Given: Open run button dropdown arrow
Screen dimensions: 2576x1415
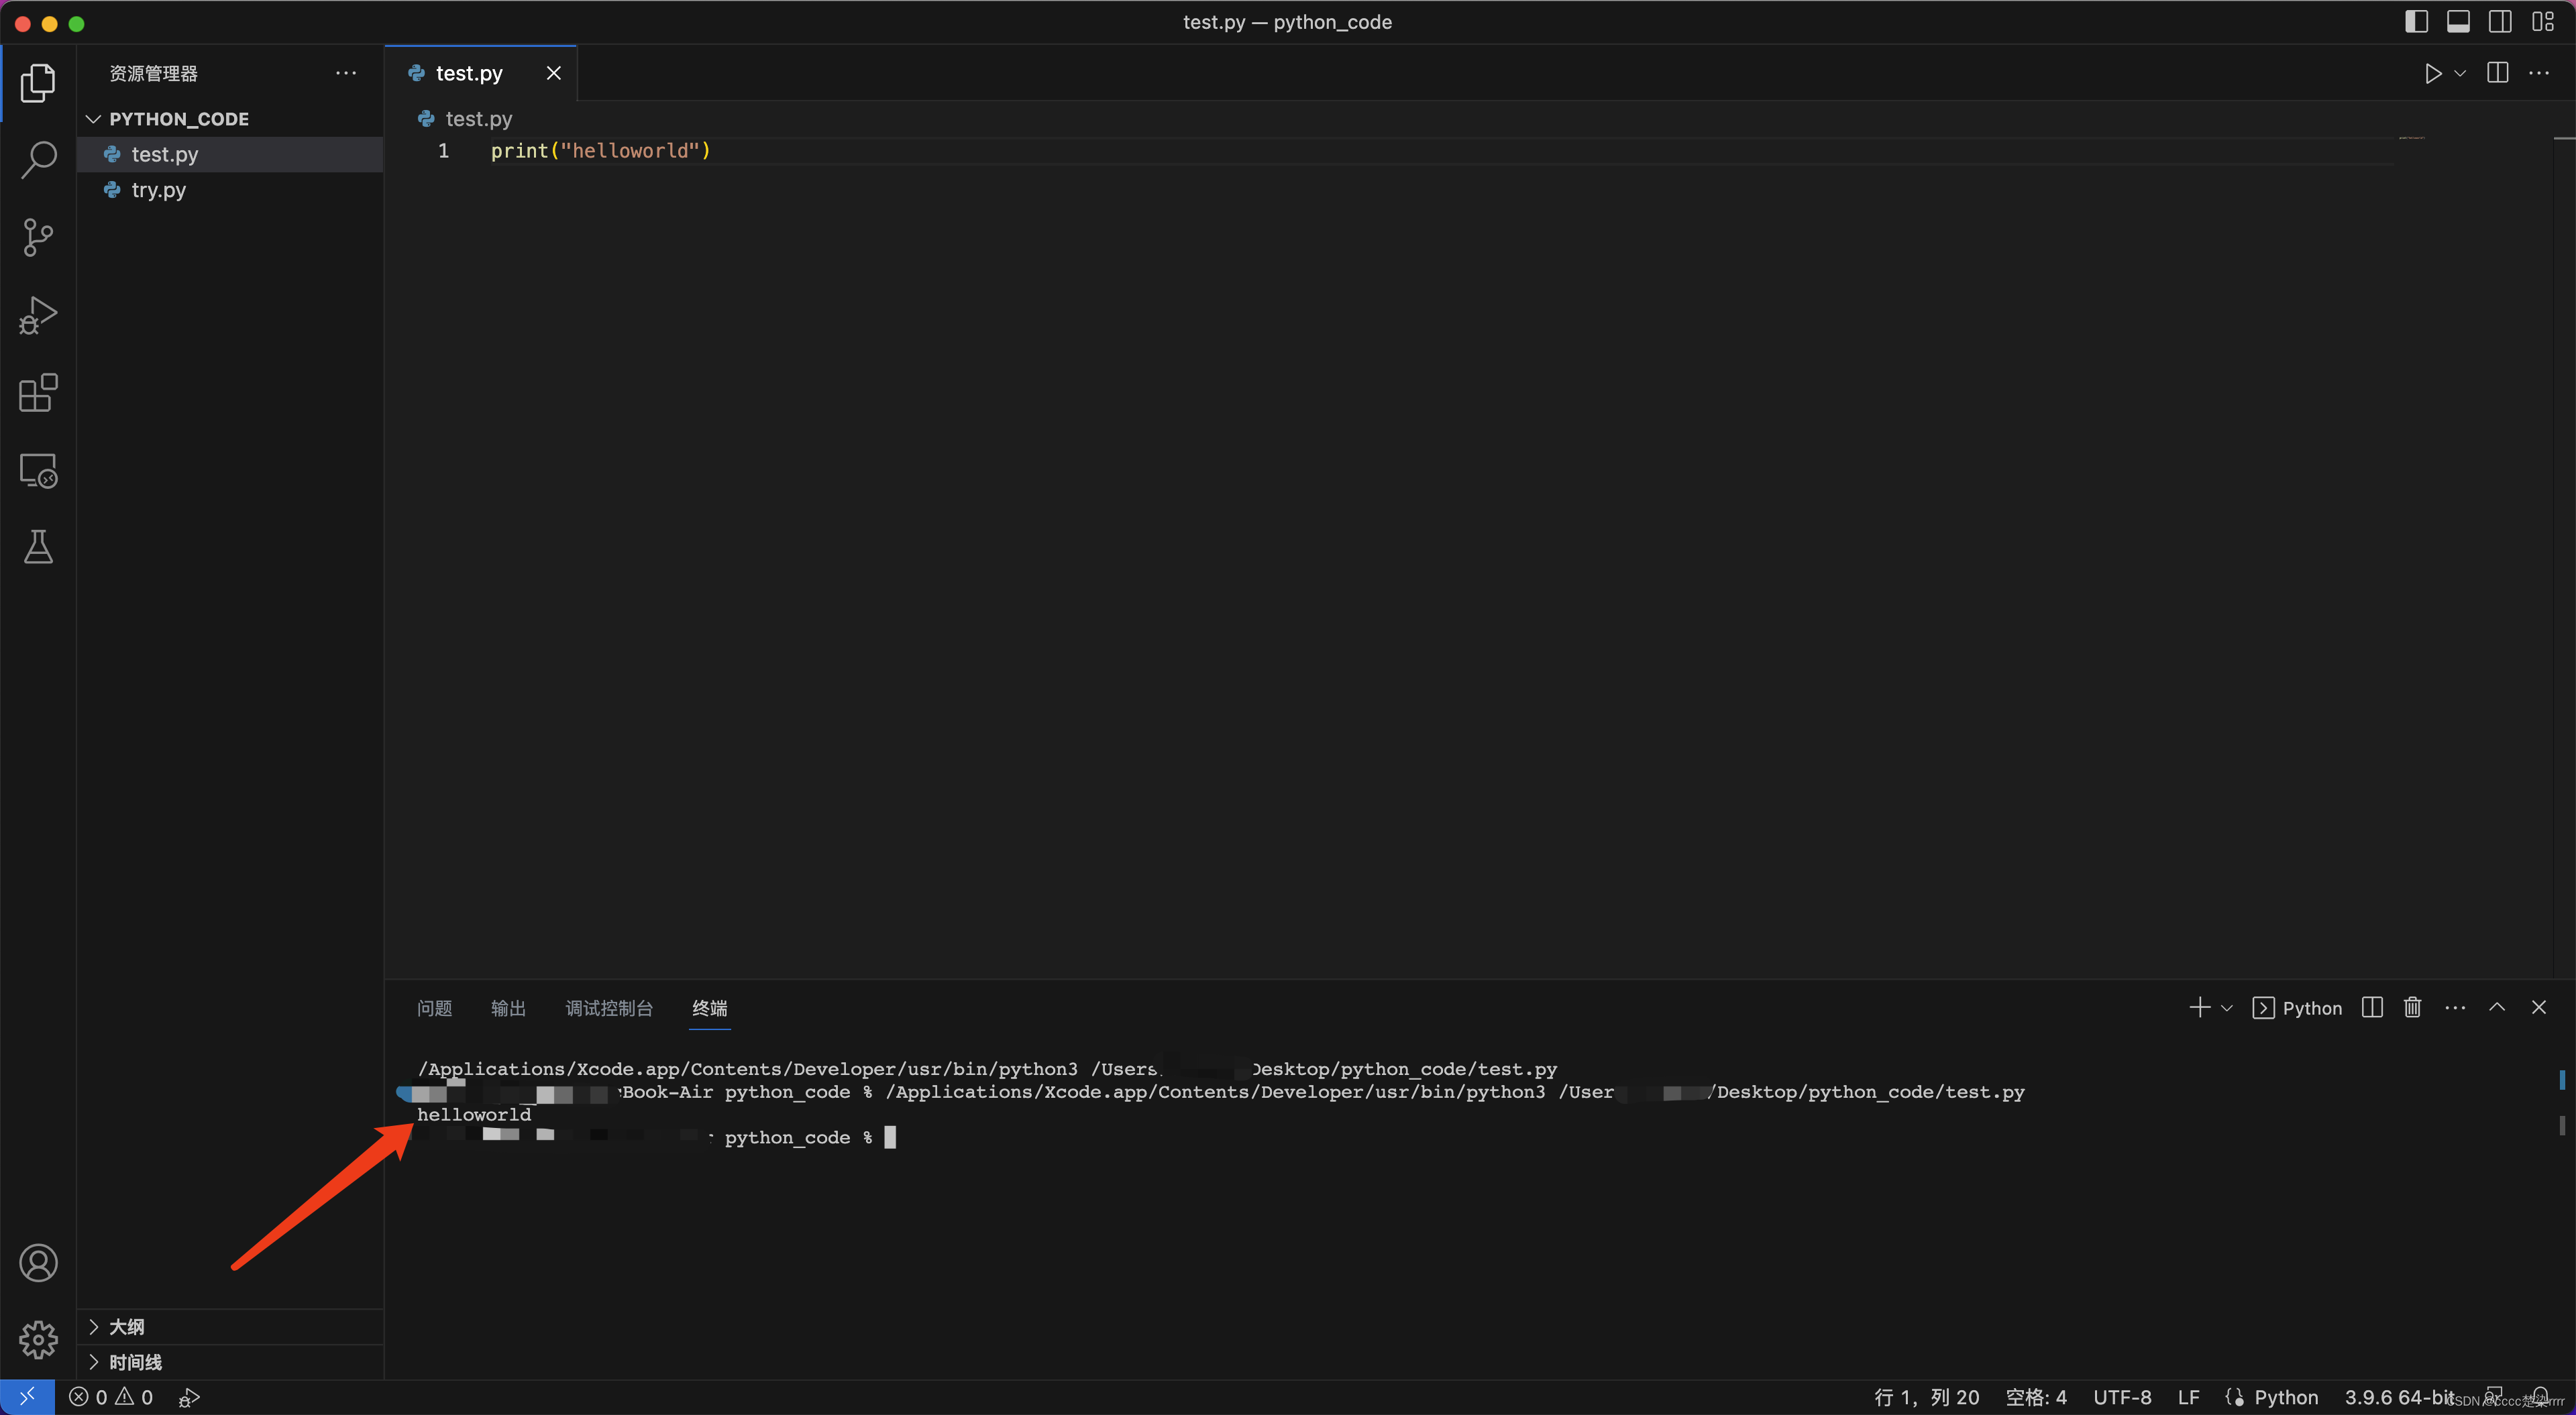Looking at the screenshot, I should 2459,73.
